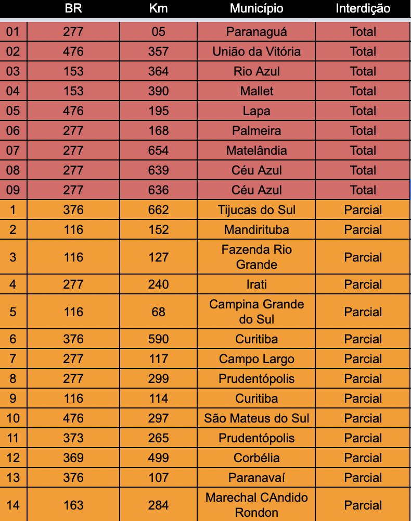Select the Mallet municipality cell
411x521 pixels.
(x=256, y=91)
